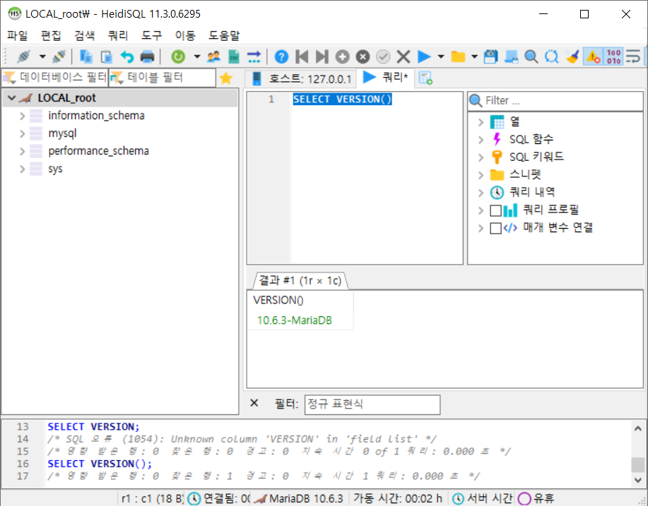Select the 쿼리* tab
The height and width of the screenshot is (506, 648).
click(x=385, y=78)
